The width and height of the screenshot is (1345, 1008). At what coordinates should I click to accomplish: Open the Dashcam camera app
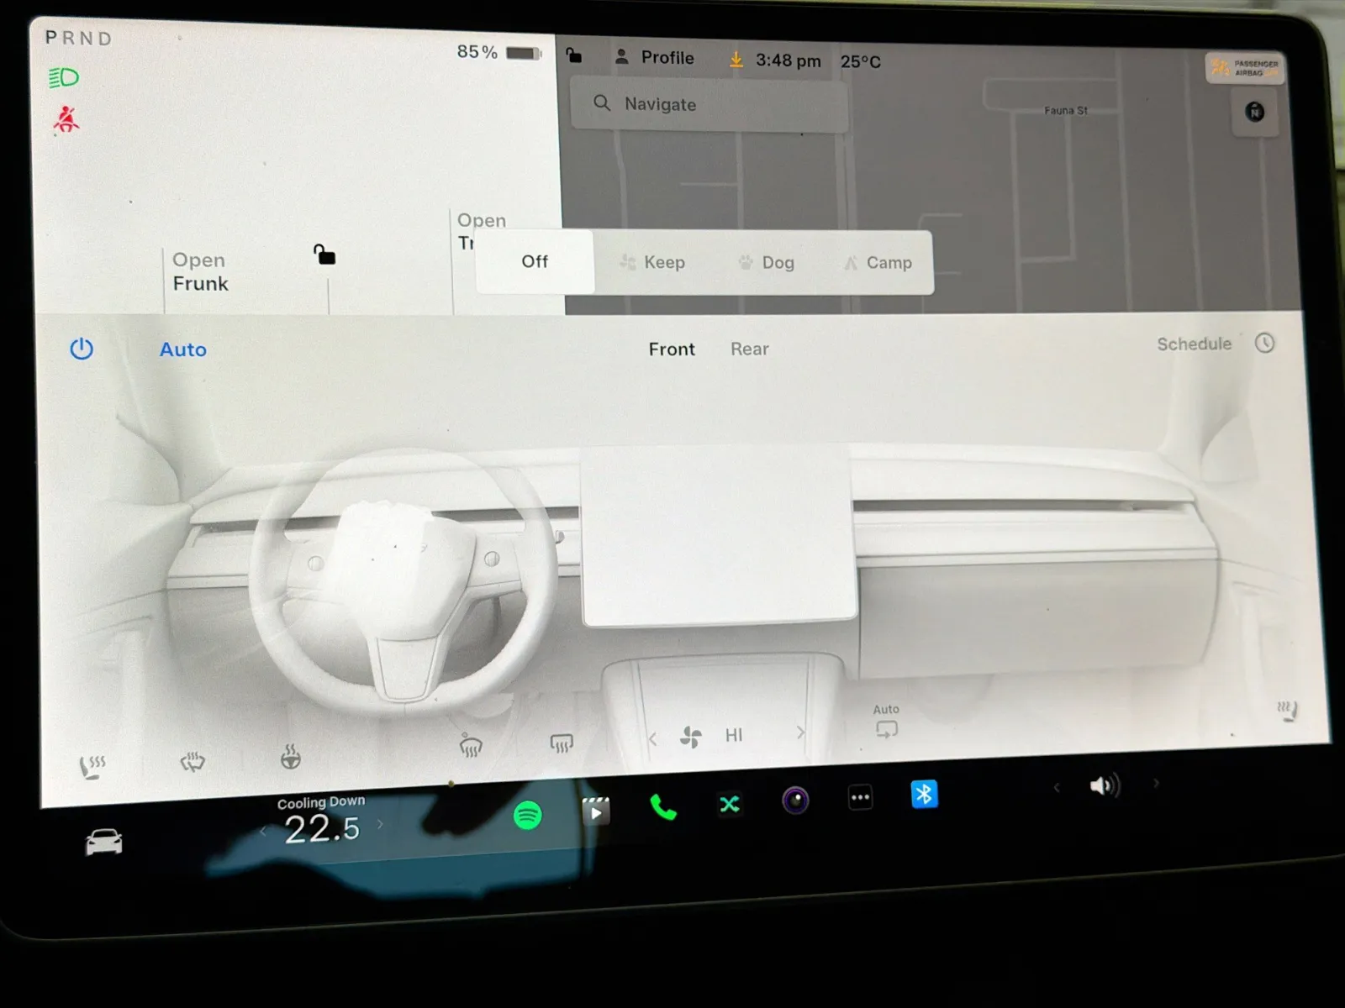(x=795, y=800)
